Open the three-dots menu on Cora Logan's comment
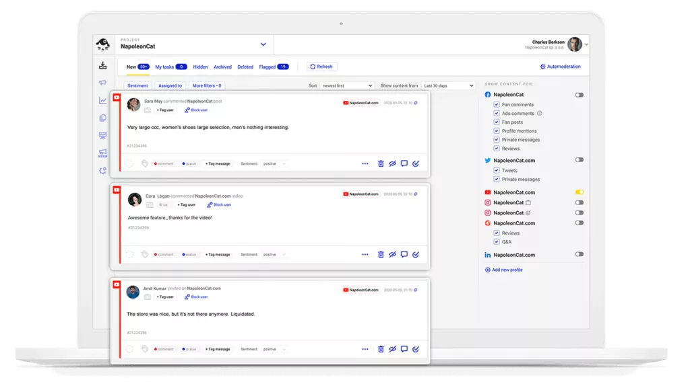 365,255
